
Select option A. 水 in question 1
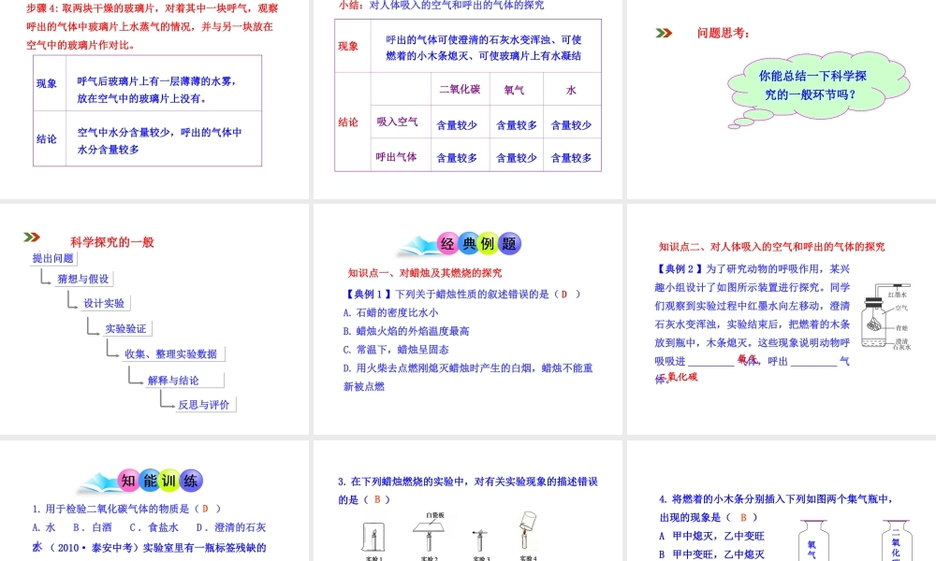(x=44, y=527)
